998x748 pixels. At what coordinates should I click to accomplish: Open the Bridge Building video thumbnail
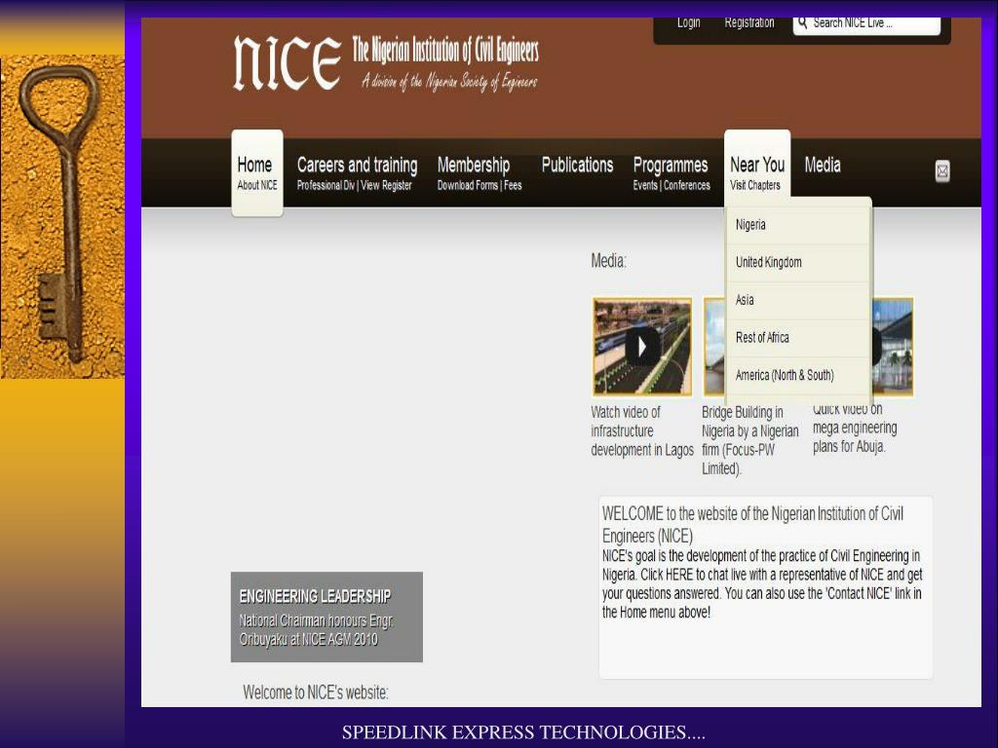pyautogui.click(x=714, y=347)
